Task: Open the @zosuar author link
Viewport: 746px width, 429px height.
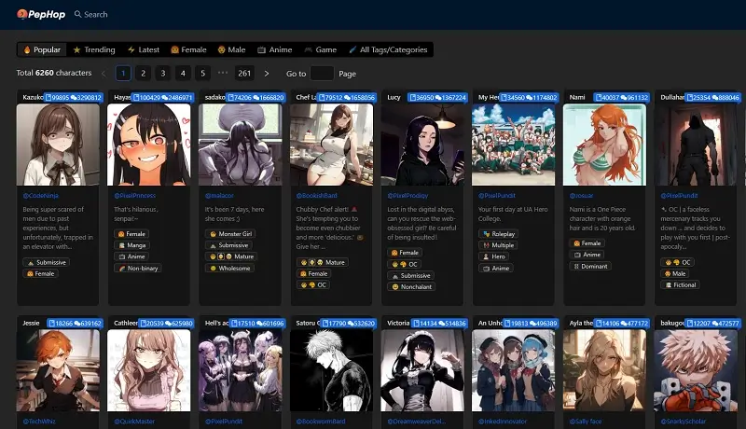Action: pyautogui.click(x=582, y=196)
